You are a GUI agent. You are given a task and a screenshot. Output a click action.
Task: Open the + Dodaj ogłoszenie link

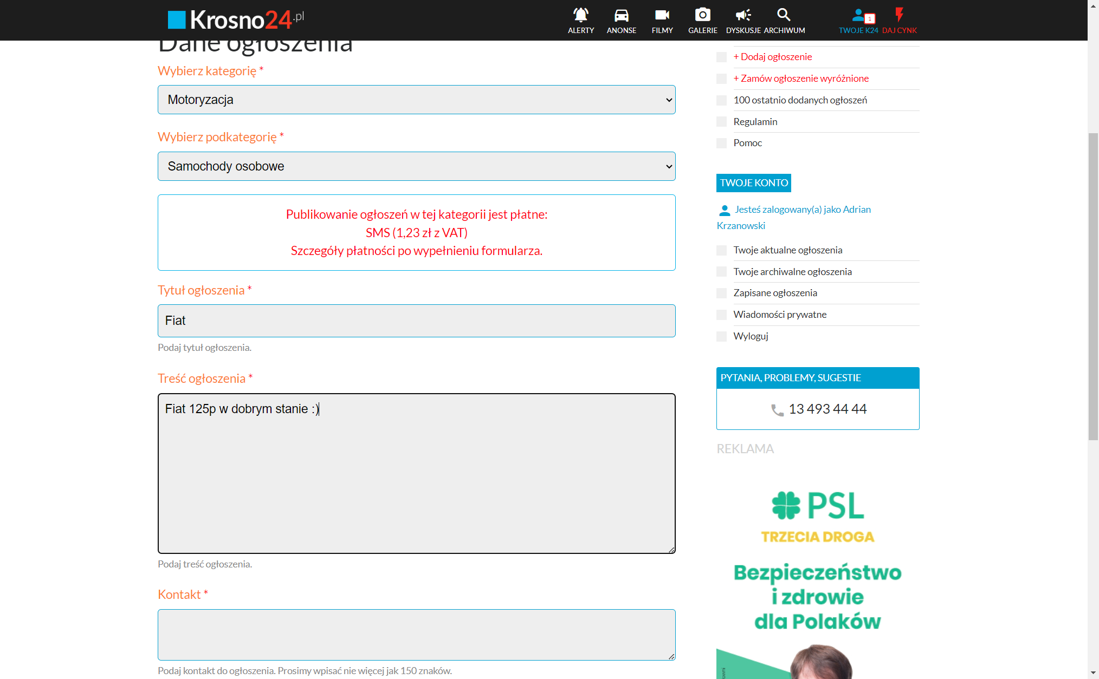pos(772,57)
